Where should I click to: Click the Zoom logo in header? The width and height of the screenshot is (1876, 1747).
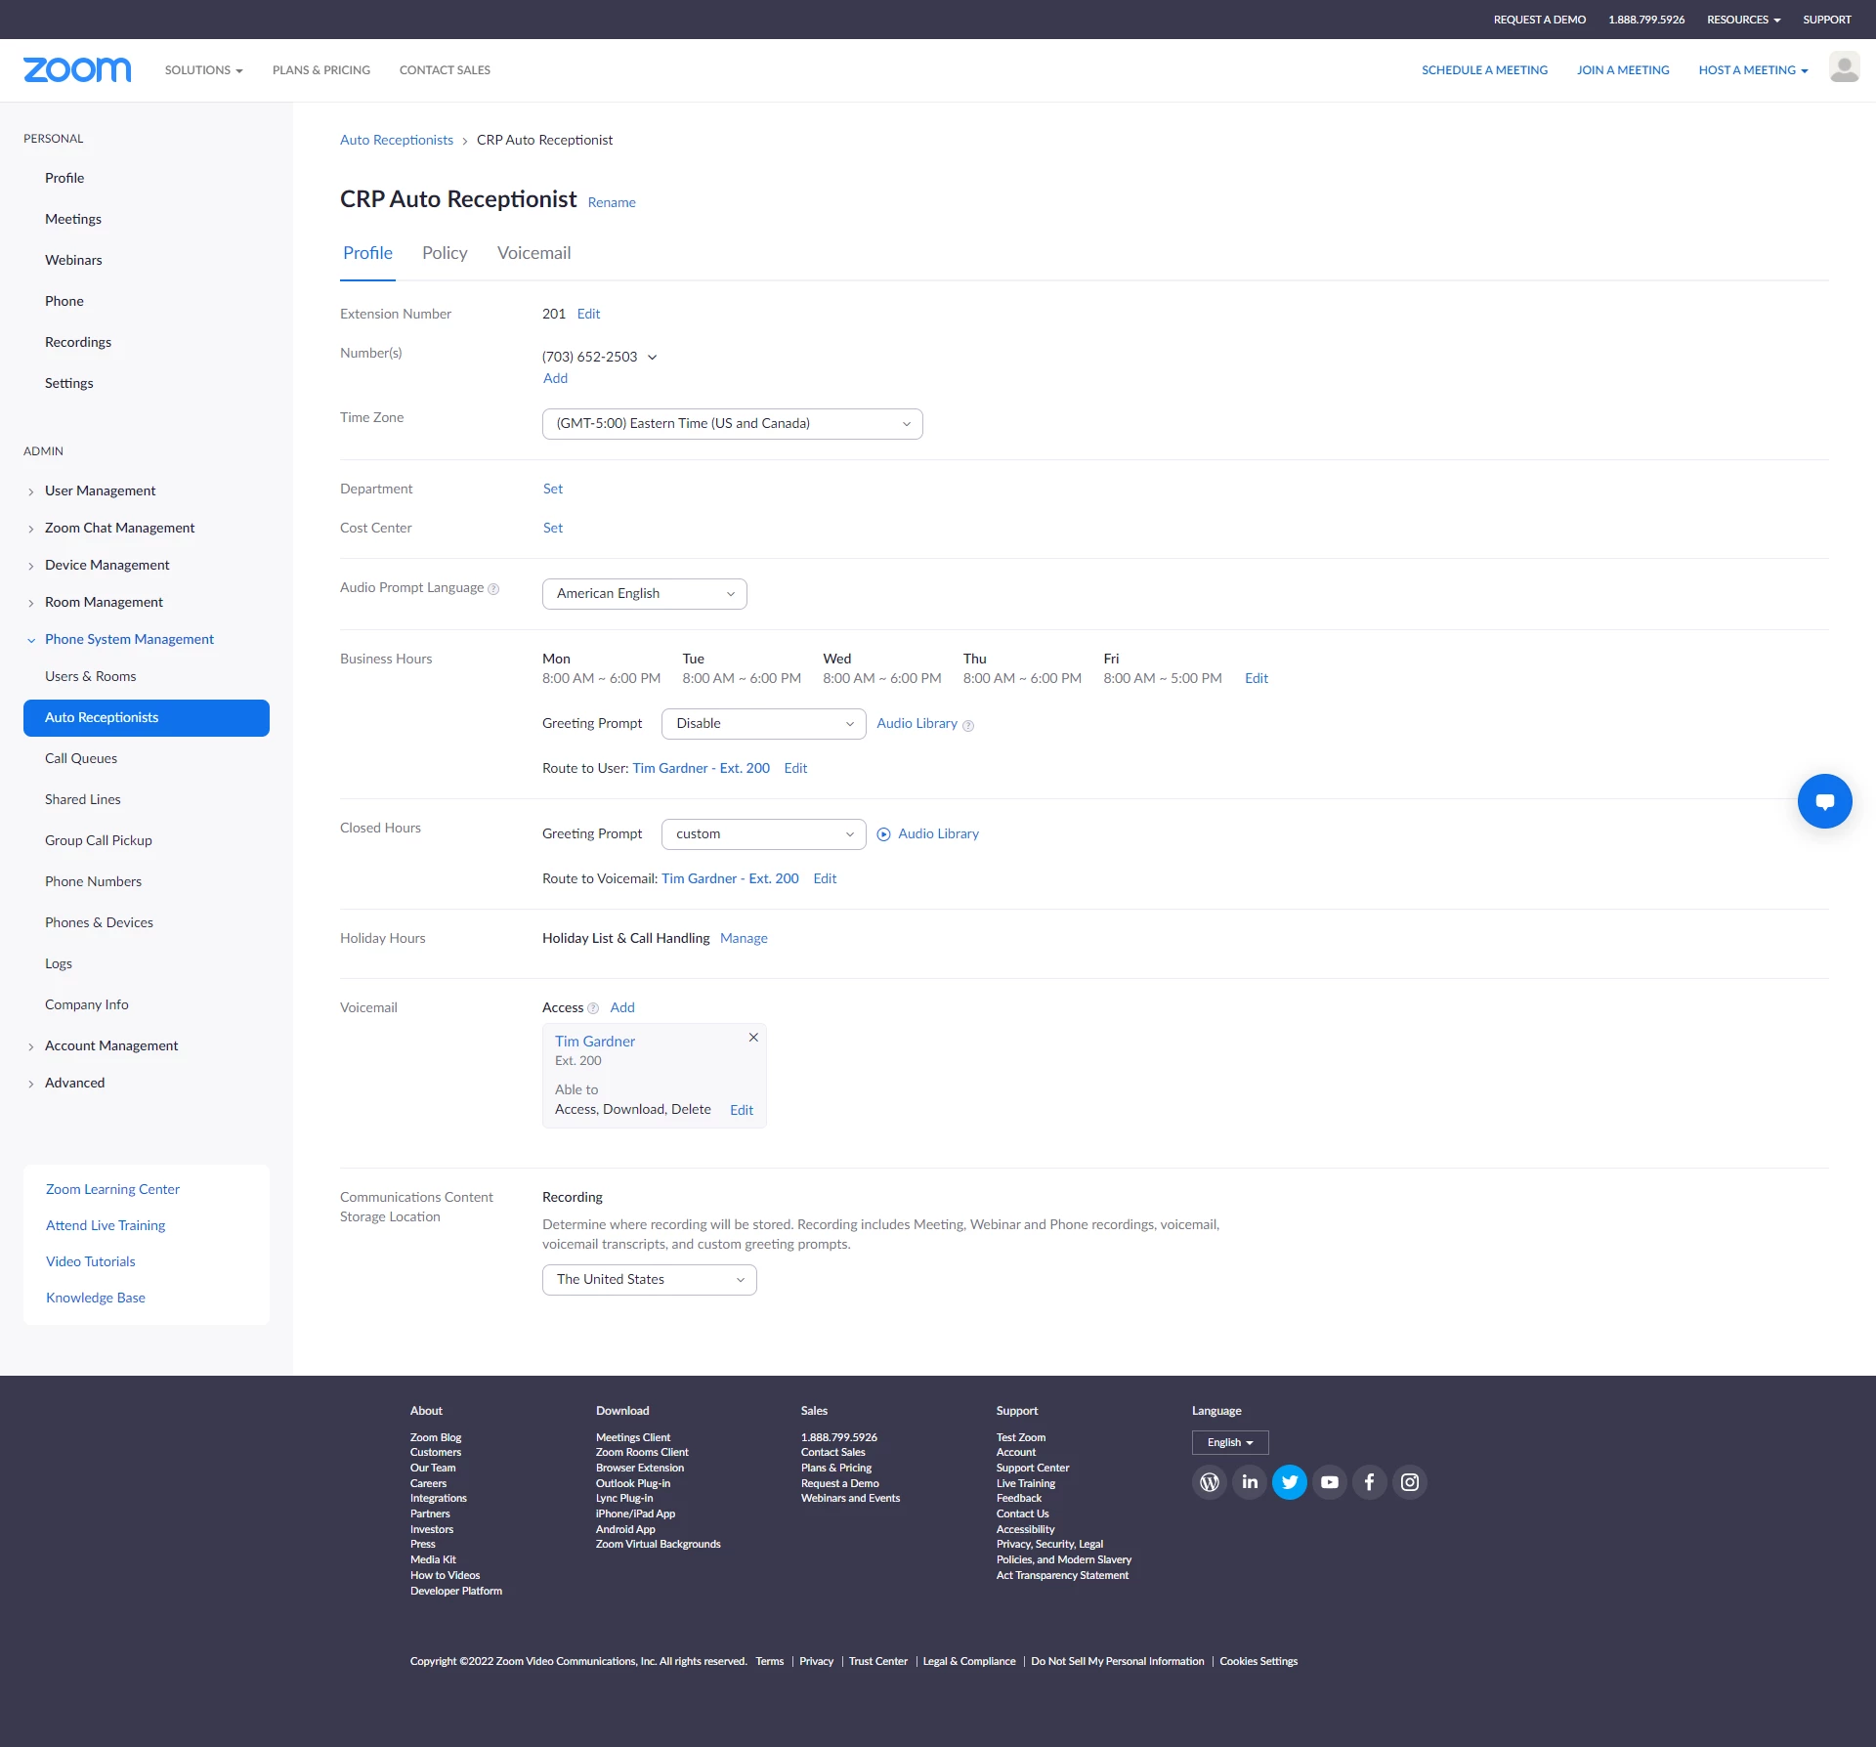pyautogui.click(x=77, y=70)
